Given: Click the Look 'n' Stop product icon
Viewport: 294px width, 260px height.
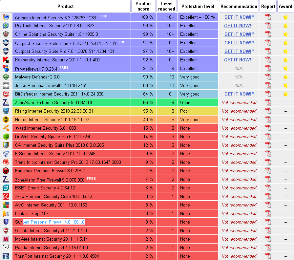Looking at the screenshot, I should click(x=6, y=213).
